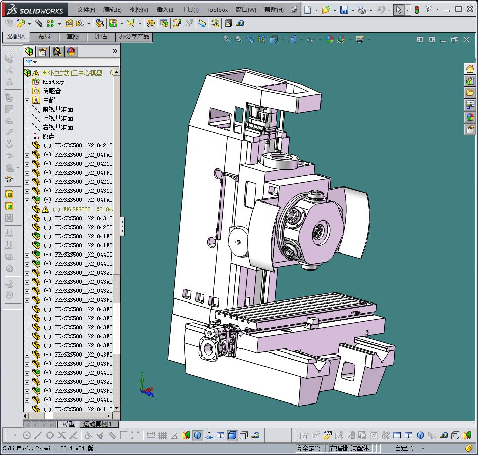Viewport: 478px width, 455px height.
Task: Open the feature tree filter dropdown
Action: pyautogui.click(x=31, y=62)
